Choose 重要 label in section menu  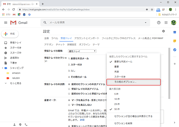(133, 67)
